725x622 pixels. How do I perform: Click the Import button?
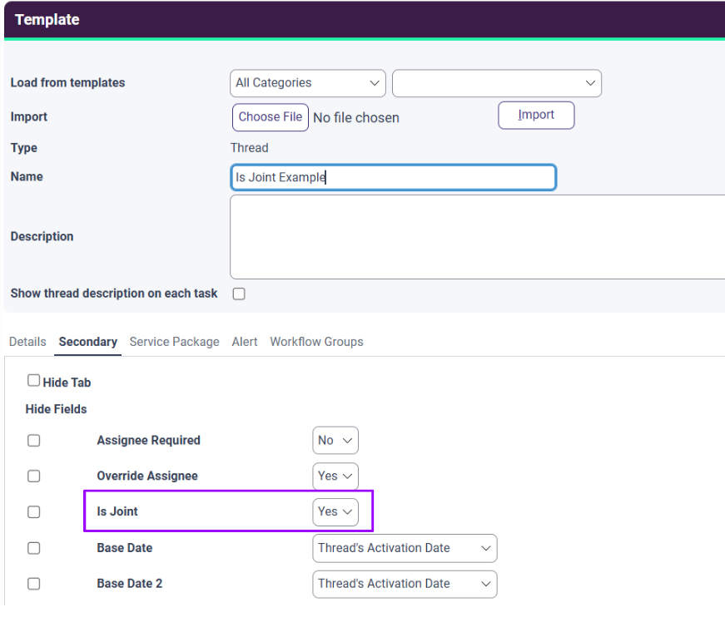pos(536,115)
